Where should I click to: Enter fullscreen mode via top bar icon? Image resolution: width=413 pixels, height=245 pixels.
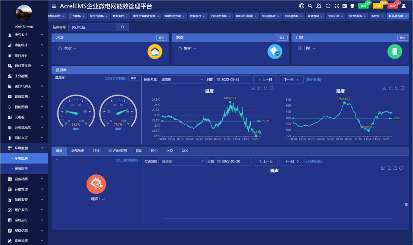[337, 6]
